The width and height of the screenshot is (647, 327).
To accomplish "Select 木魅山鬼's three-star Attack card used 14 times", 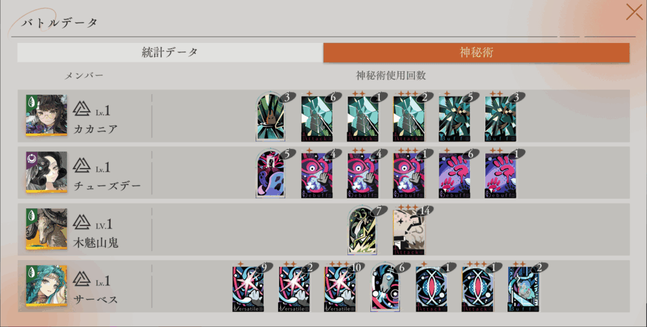I will 409,232.
